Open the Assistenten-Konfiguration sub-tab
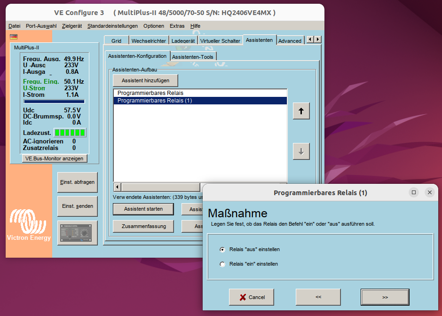This screenshot has height=316, width=442. pyautogui.click(x=137, y=56)
